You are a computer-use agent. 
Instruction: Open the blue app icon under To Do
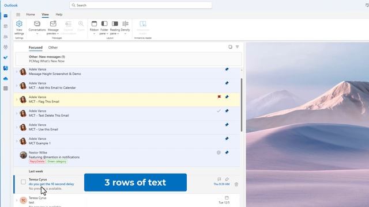tap(6, 68)
